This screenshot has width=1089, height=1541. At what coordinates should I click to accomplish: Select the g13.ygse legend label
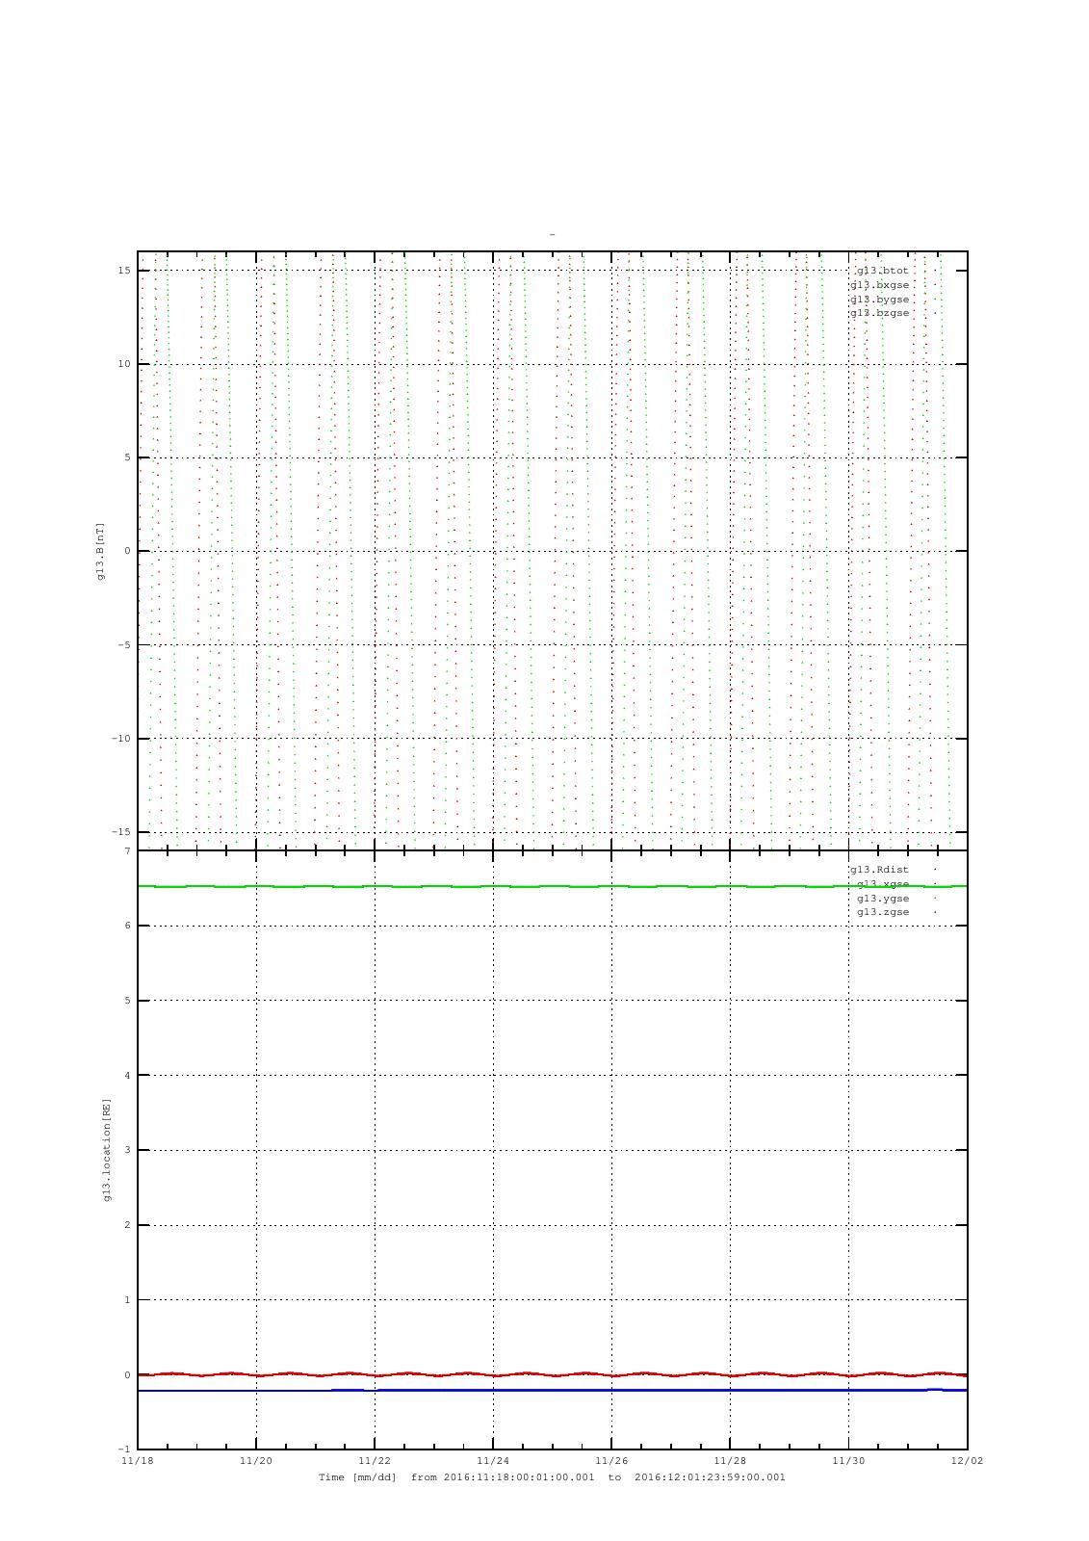point(883,899)
